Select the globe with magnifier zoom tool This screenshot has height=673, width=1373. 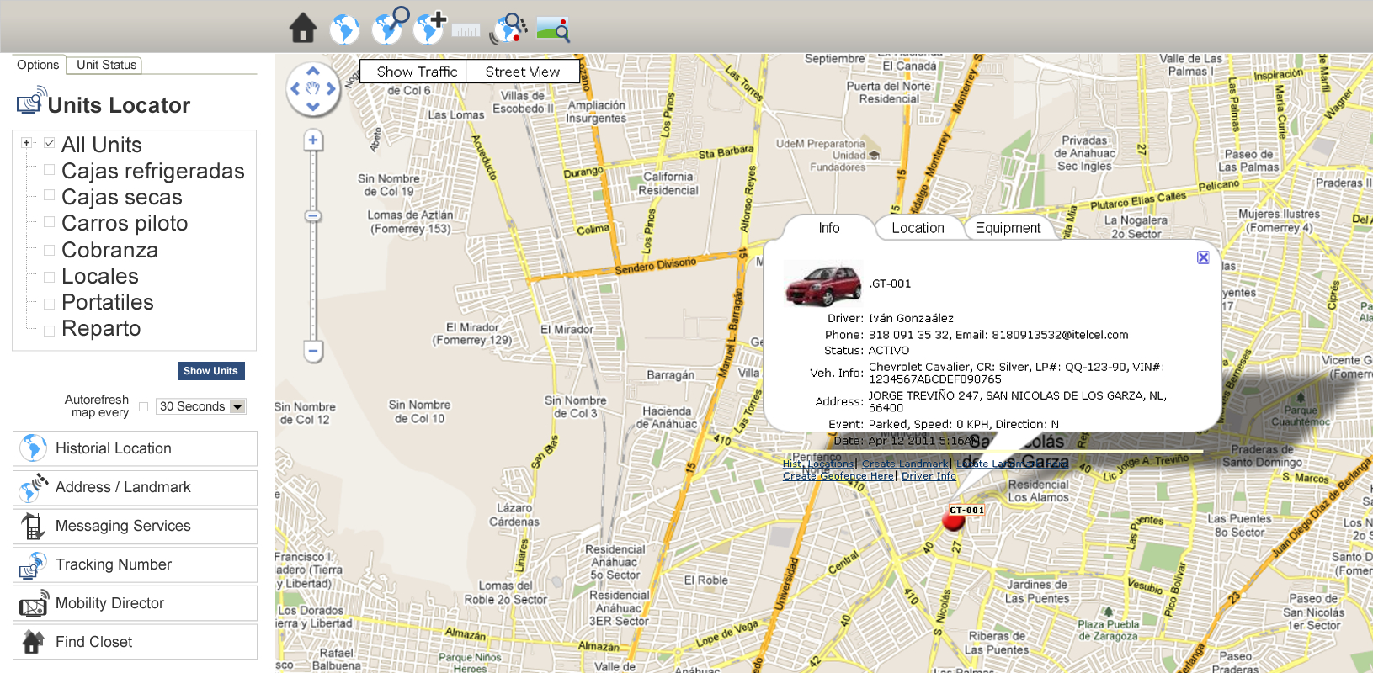(x=390, y=25)
